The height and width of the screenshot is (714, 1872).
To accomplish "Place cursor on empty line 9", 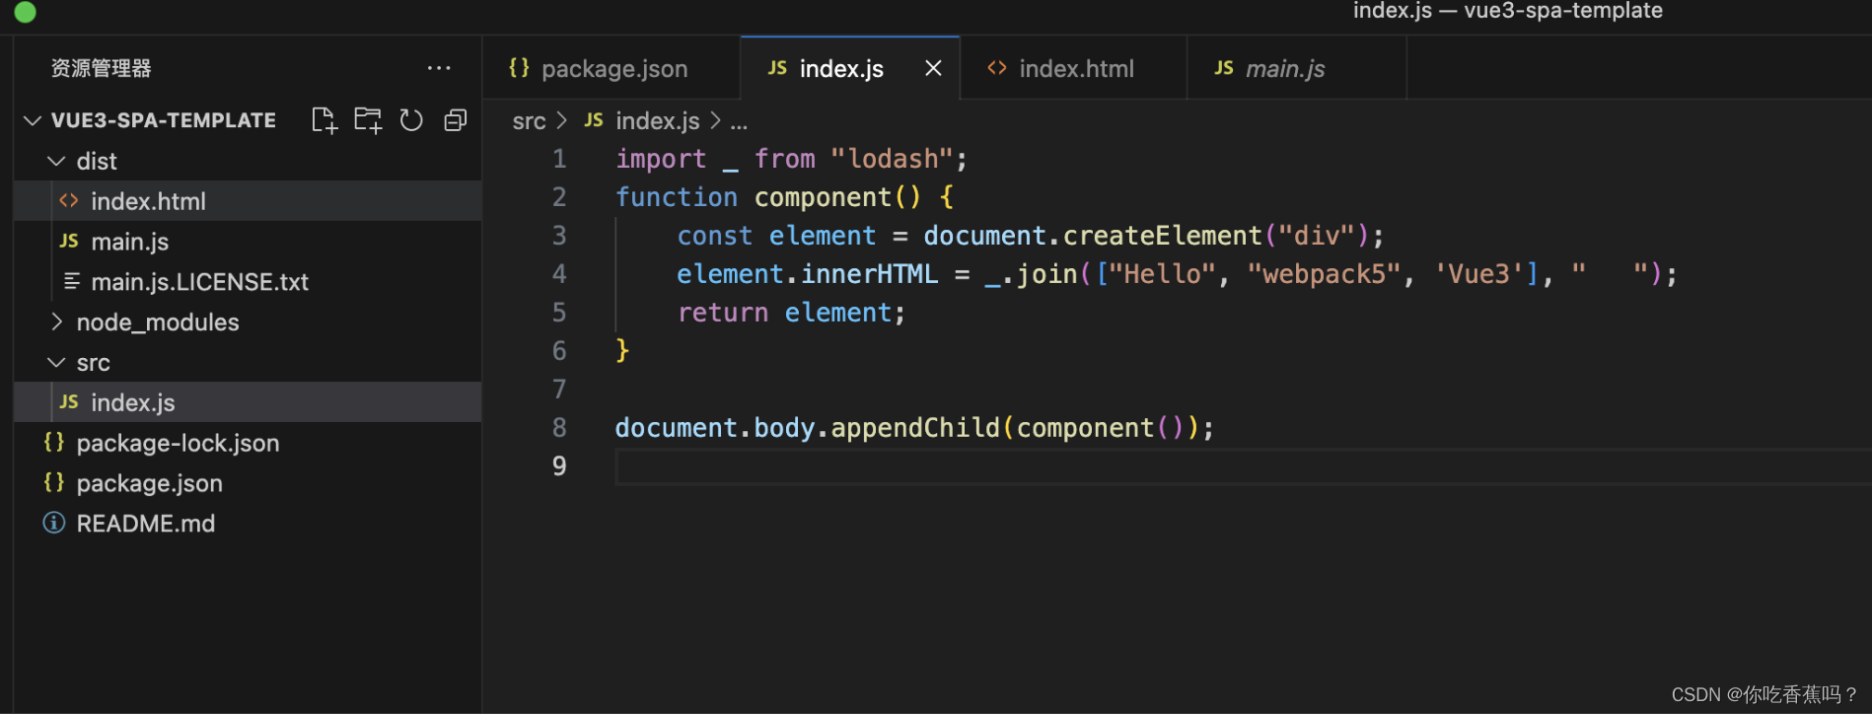I will click(x=1243, y=466).
